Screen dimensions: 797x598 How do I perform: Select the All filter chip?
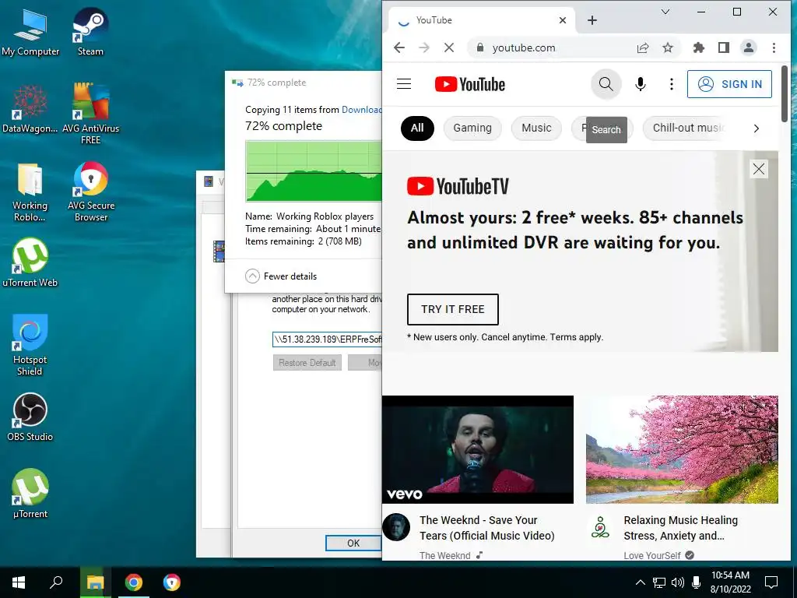coord(417,128)
